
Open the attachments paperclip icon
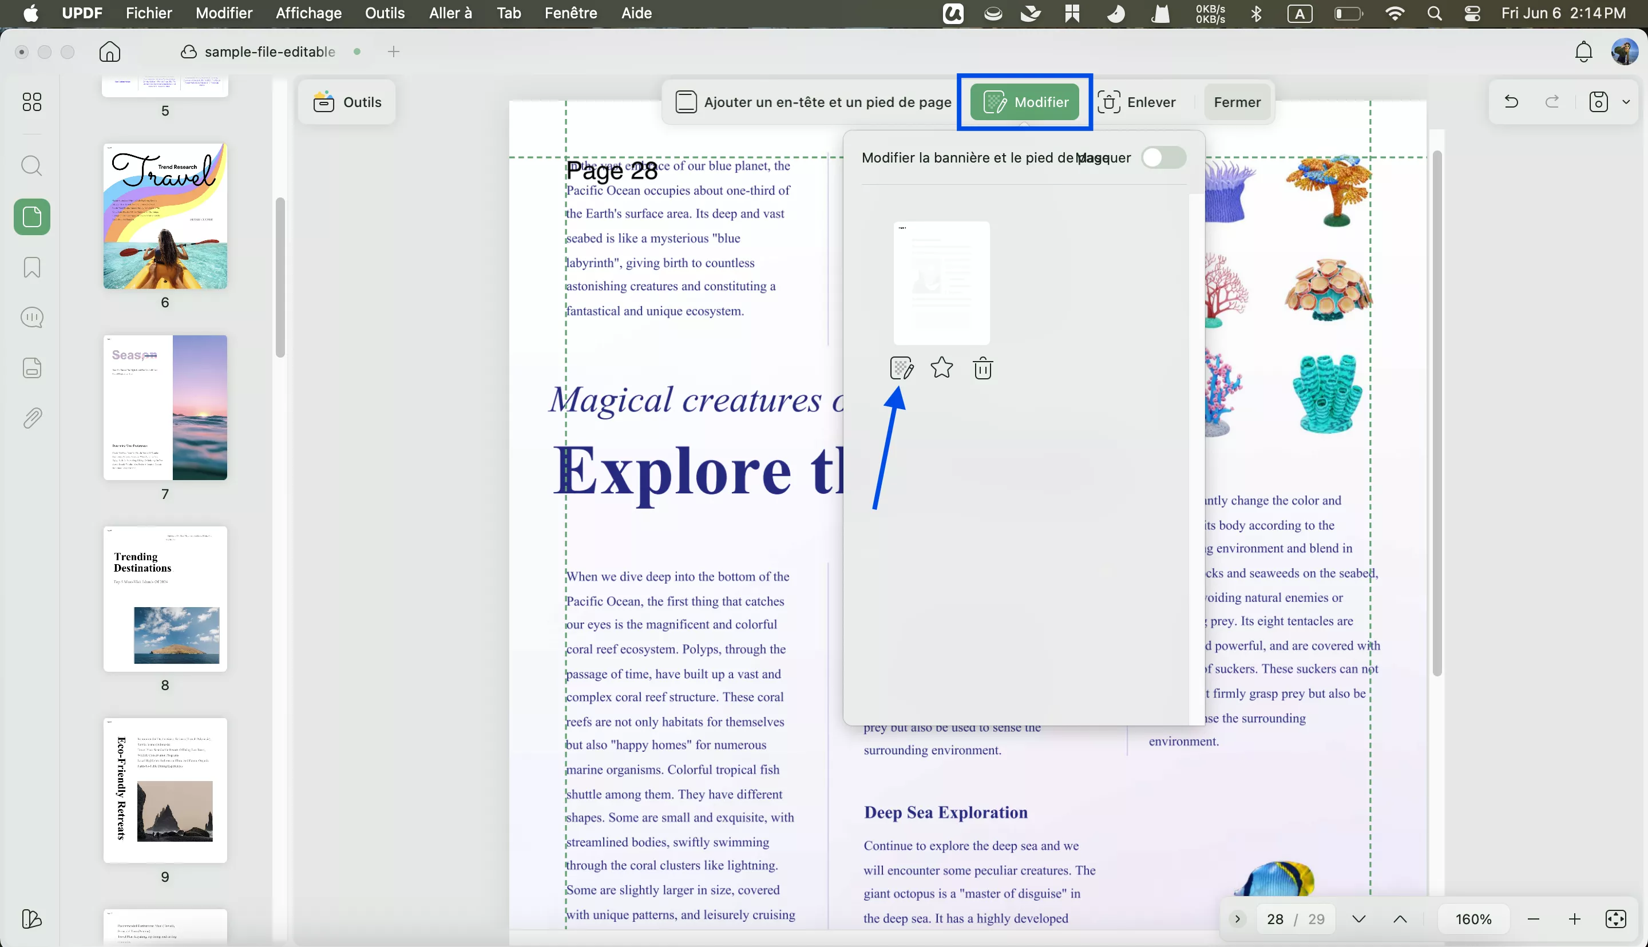[32, 418]
